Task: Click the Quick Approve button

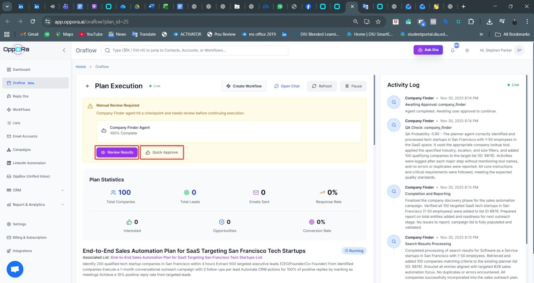Action: point(162,152)
